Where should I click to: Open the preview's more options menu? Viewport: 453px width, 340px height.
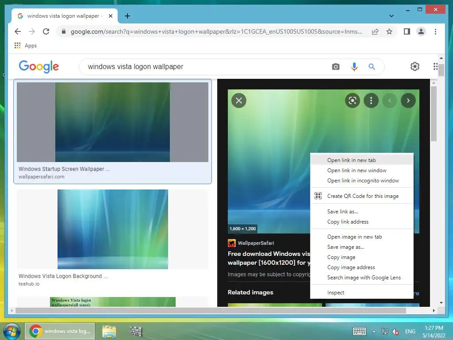point(371,100)
